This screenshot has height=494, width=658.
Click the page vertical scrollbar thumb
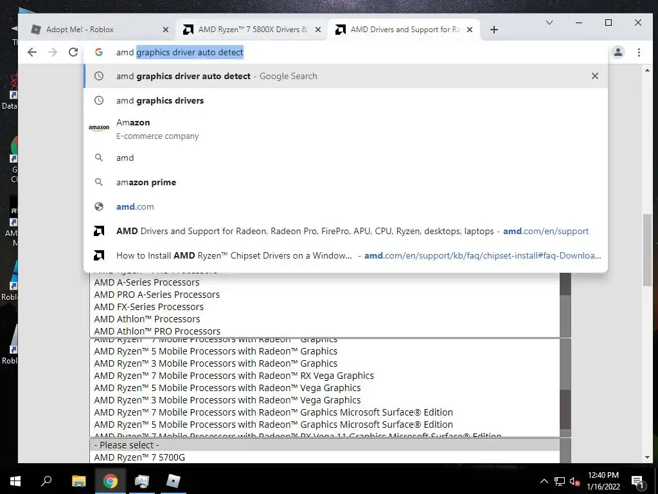coord(647,250)
